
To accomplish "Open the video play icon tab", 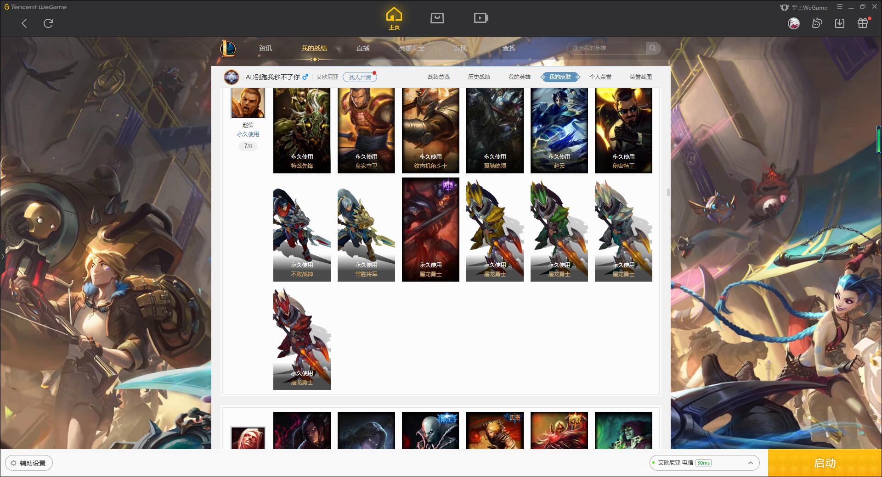I will [x=481, y=18].
